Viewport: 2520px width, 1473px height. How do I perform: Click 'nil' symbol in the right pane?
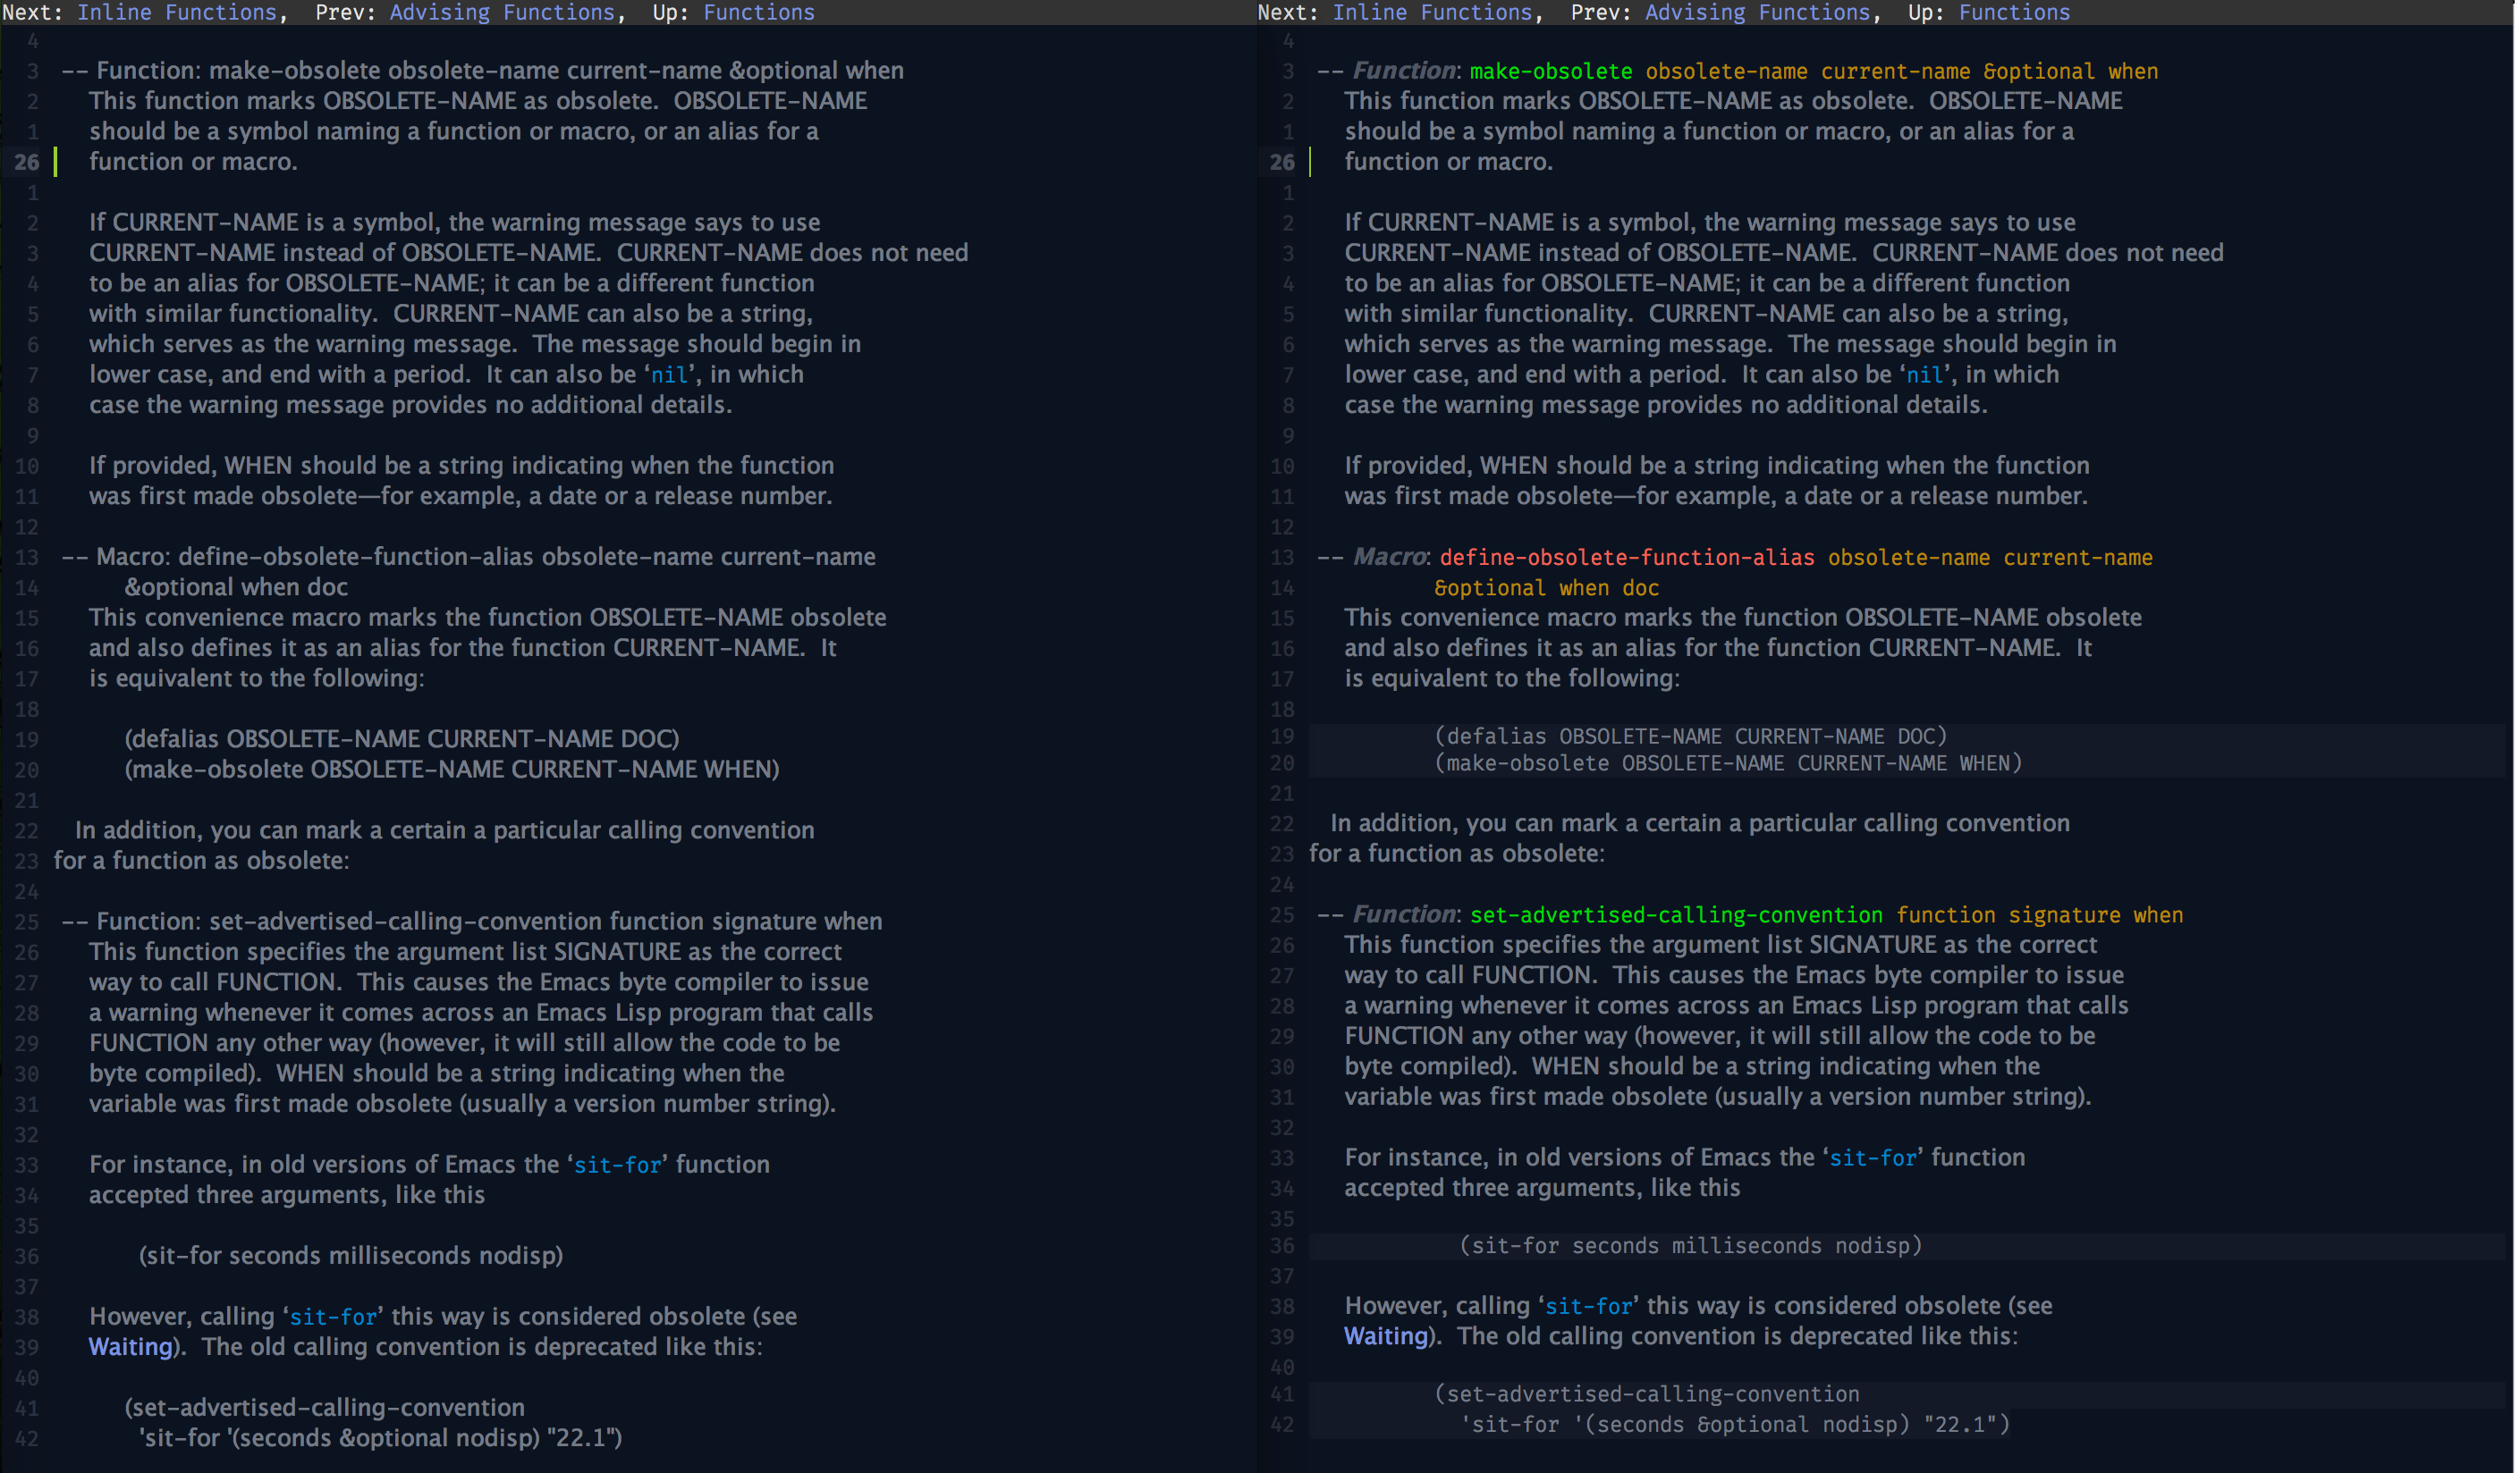(x=1924, y=375)
